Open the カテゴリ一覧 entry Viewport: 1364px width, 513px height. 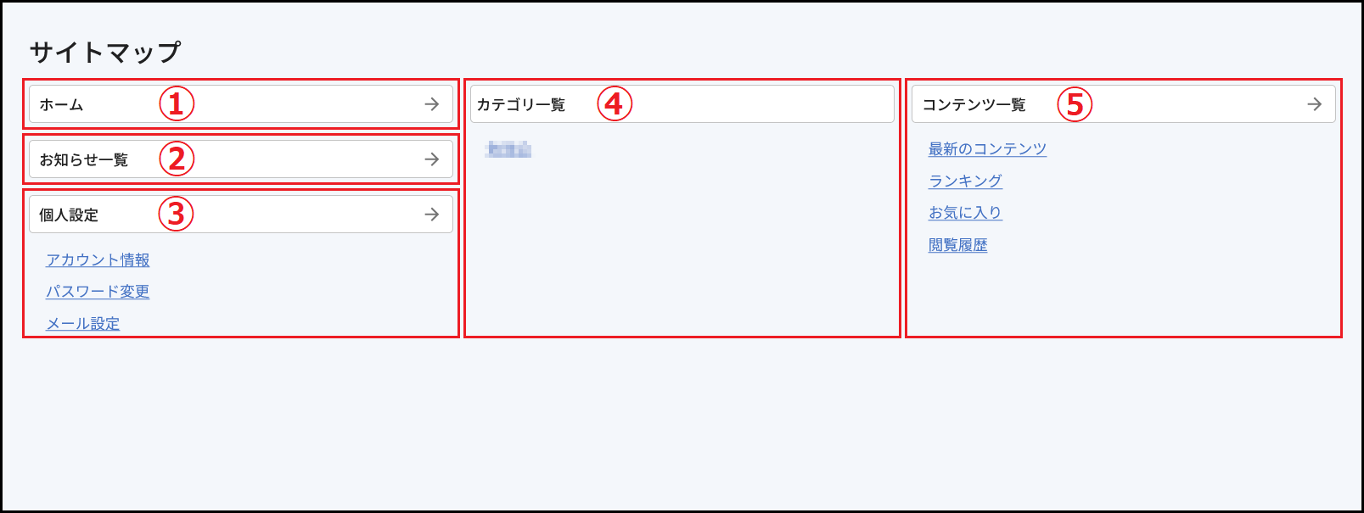coord(682,104)
